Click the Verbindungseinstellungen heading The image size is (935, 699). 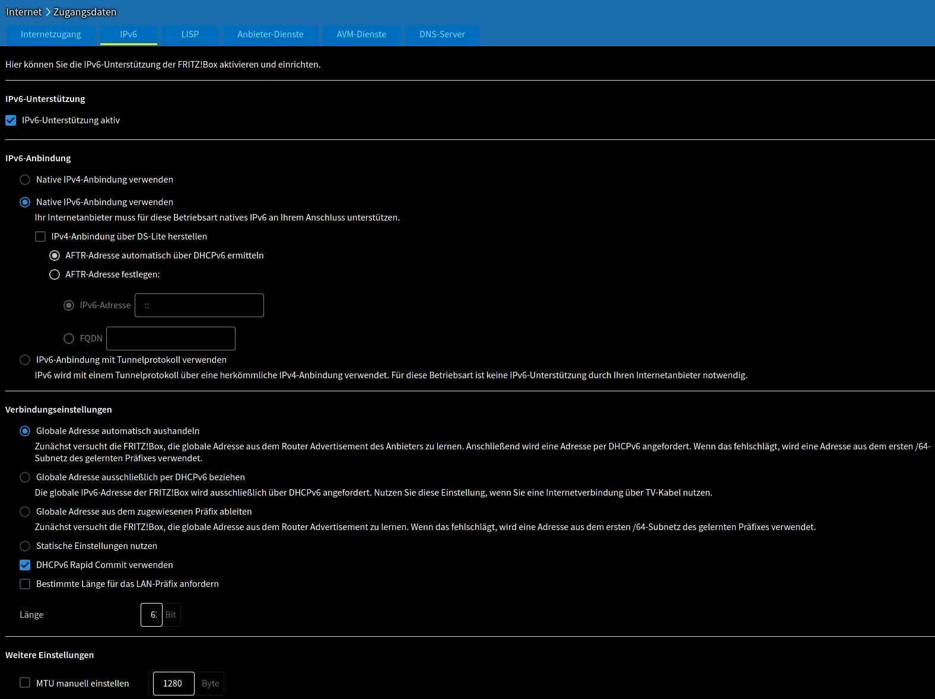(59, 410)
